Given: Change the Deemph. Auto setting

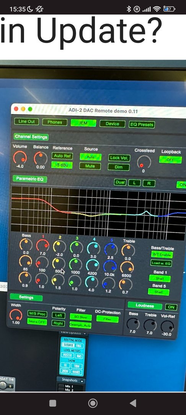Looking at the screenshot, I should click(80, 325).
